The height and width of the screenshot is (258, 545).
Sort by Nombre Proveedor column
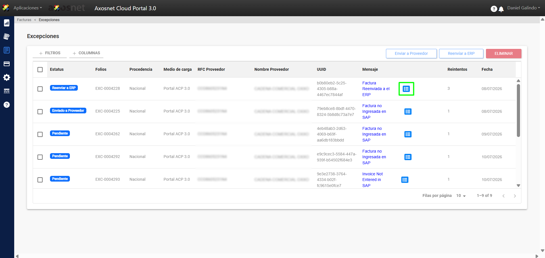(272, 69)
